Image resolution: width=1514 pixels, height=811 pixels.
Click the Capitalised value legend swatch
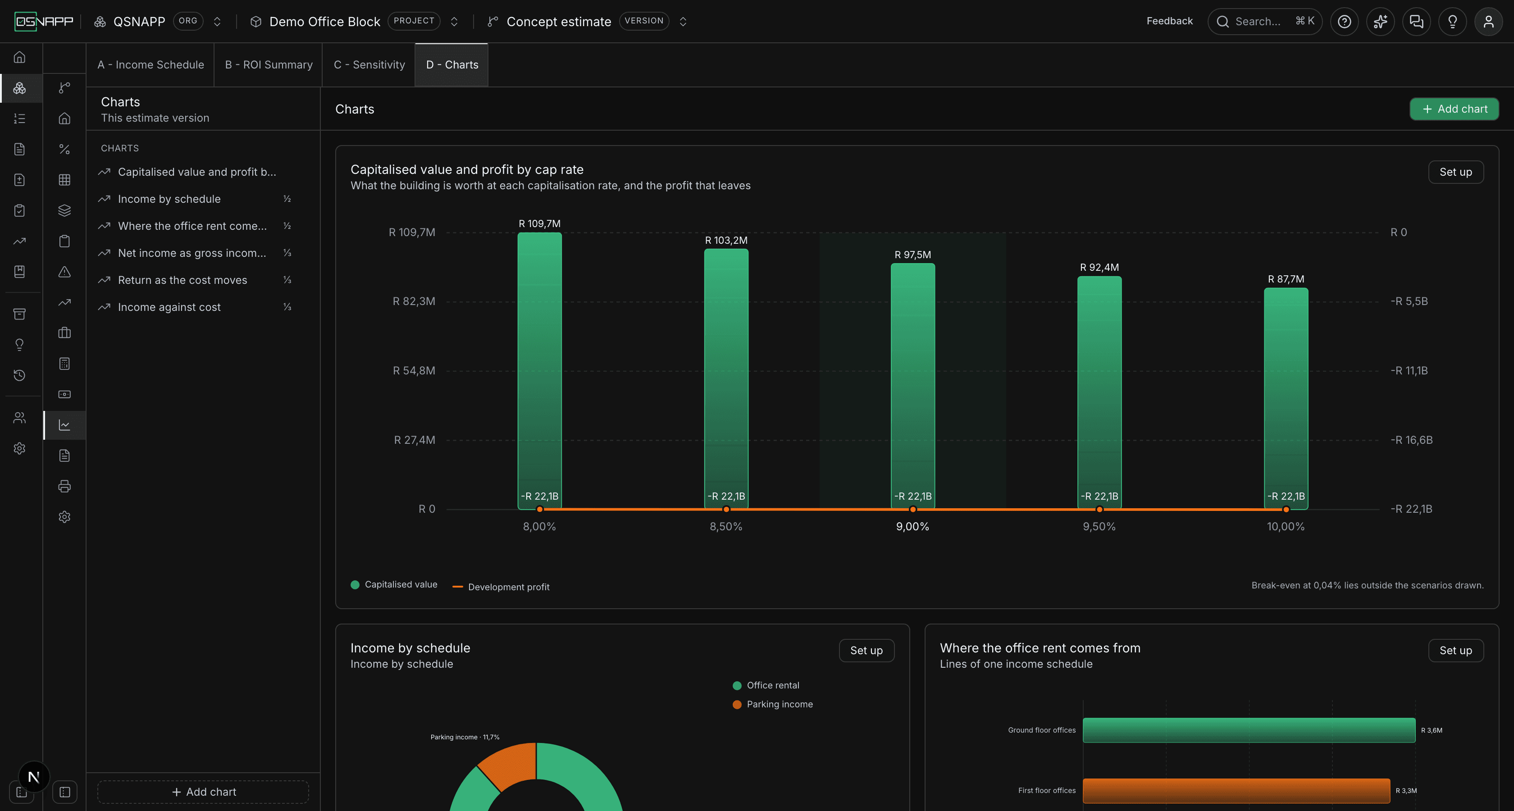pos(355,585)
